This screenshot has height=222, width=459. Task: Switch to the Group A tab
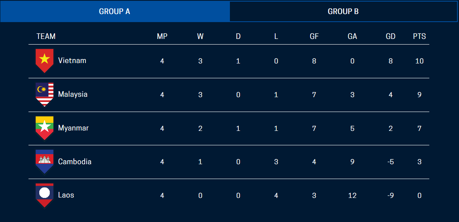click(x=115, y=11)
